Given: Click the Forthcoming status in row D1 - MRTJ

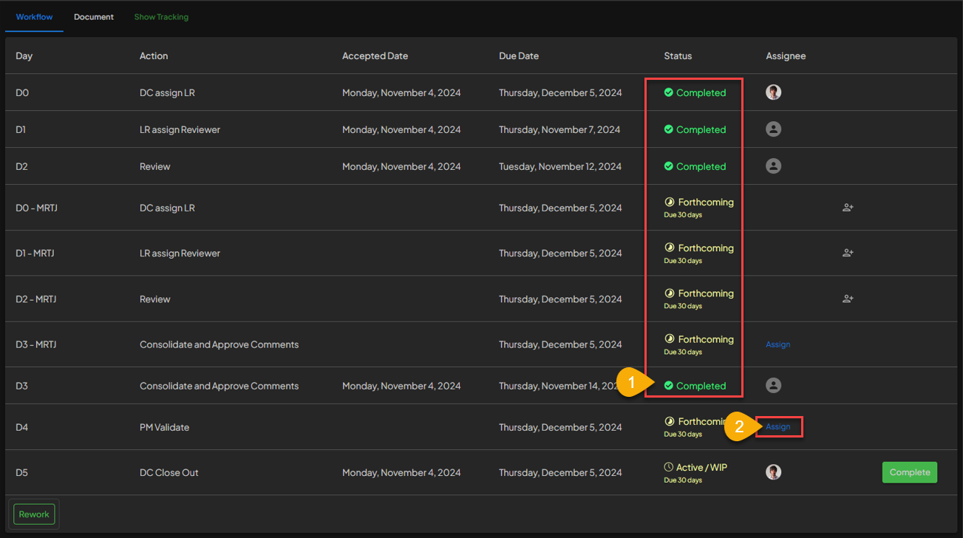Looking at the screenshot, I should (x=705, y=248).
